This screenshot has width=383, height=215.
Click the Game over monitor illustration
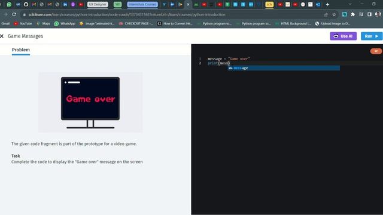[90, 102]
